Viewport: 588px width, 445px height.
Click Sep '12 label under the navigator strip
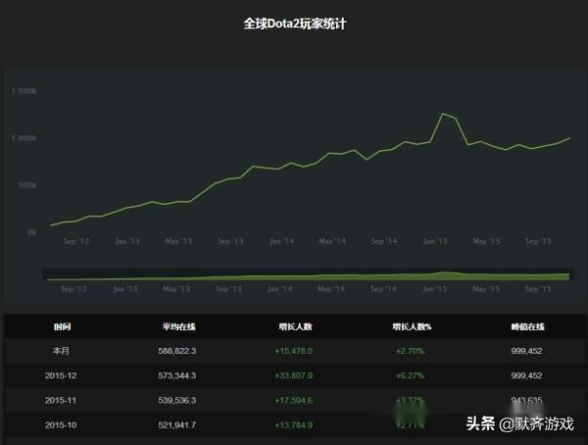point(73,289)
